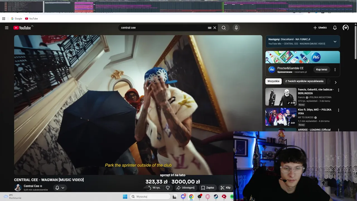Open the YouTube bookmark
This screenshot has width=357, height=201.
(x=31, y=18)
